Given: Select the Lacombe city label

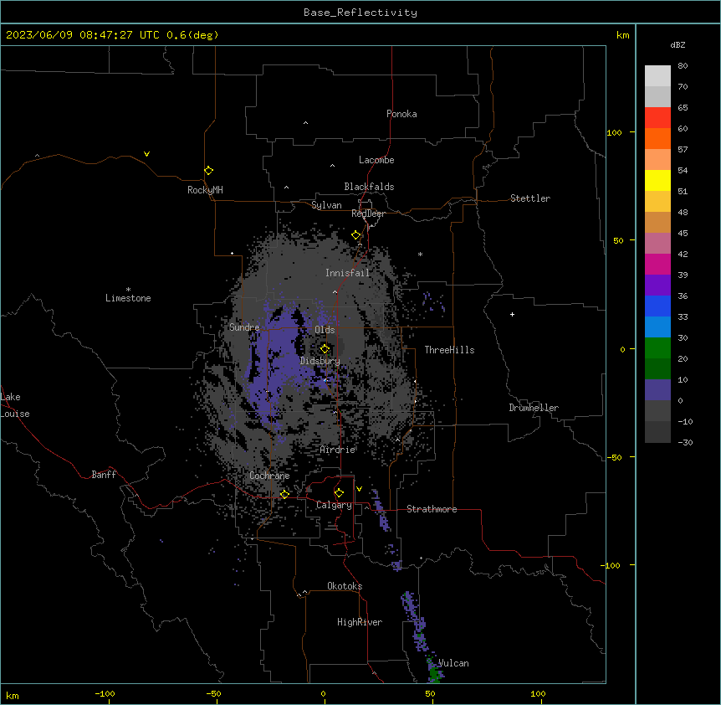Looking at the screenshot, I should (376, 160).
